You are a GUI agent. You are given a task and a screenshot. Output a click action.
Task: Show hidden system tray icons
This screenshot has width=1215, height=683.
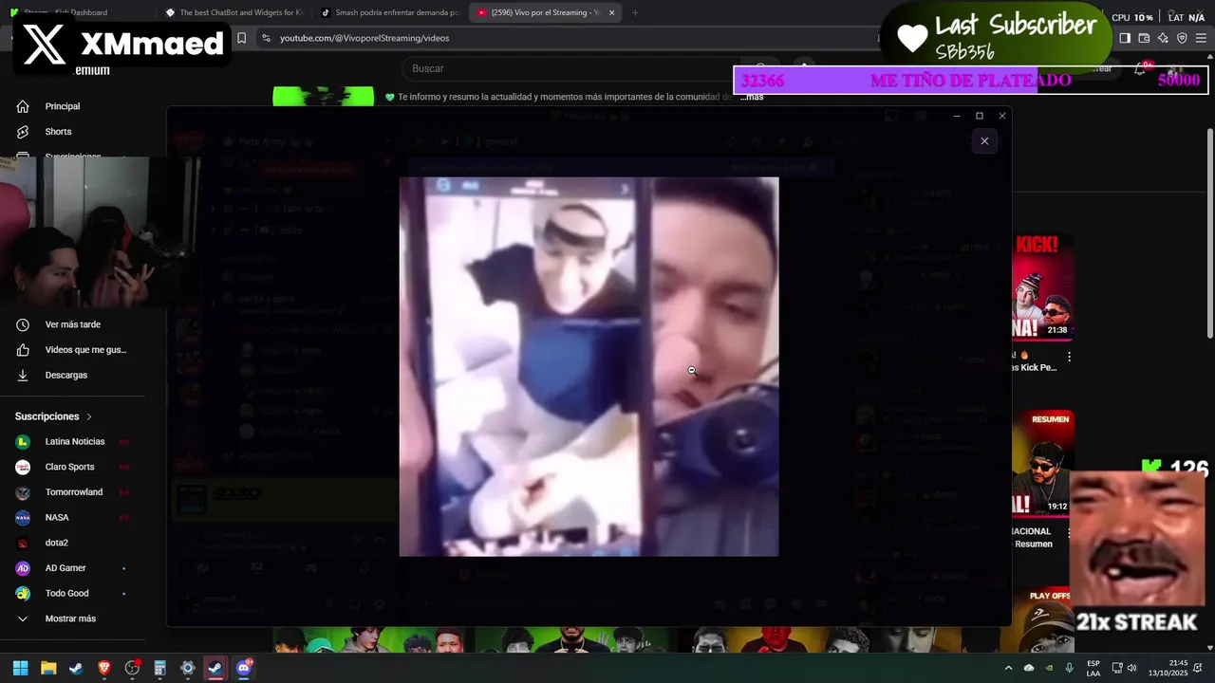click(1008, 668)
